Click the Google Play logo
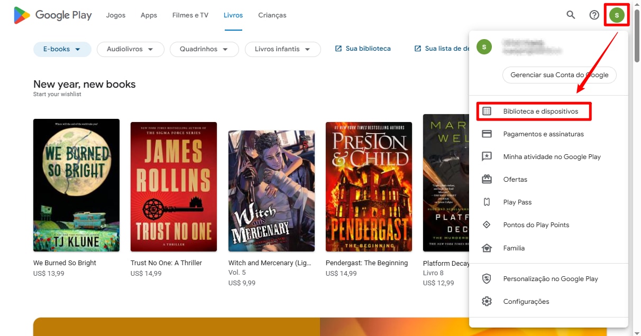641x336 pixels. pos(52,15)
